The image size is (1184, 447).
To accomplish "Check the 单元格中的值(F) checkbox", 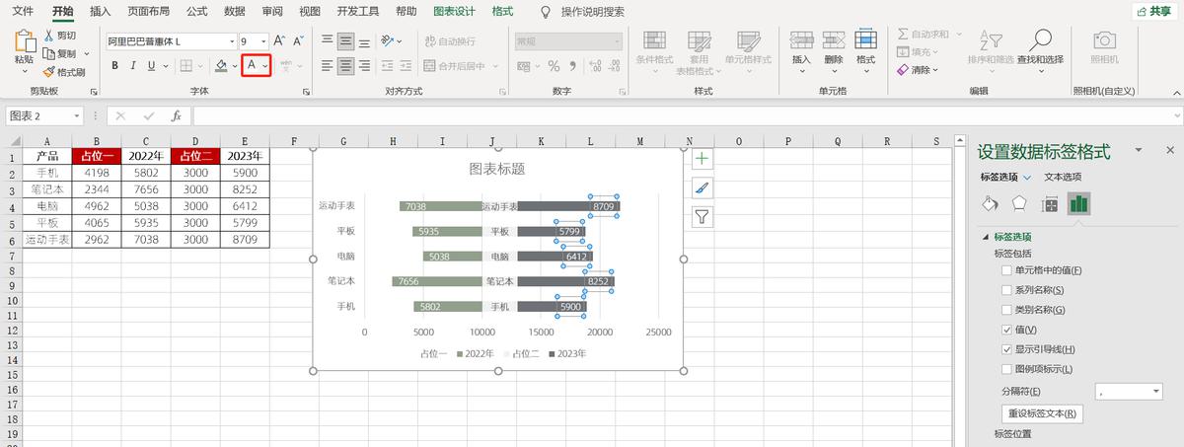I will pos(1005,270).
